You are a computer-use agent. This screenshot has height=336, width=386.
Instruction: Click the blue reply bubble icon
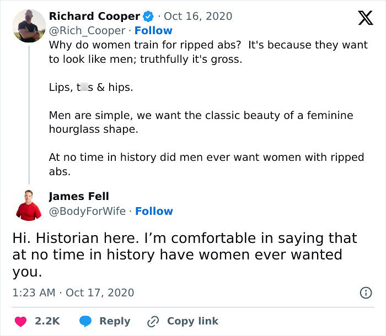[85, 321]
